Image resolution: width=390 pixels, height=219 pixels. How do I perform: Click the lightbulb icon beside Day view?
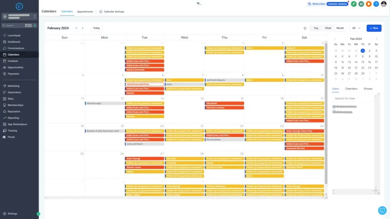[x=305, y=28]
